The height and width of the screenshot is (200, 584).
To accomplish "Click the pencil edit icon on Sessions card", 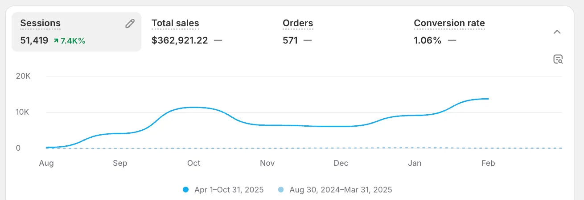I will pos(130,24).
